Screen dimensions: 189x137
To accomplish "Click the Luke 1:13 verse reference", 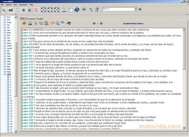I will [x=28, y=71].
